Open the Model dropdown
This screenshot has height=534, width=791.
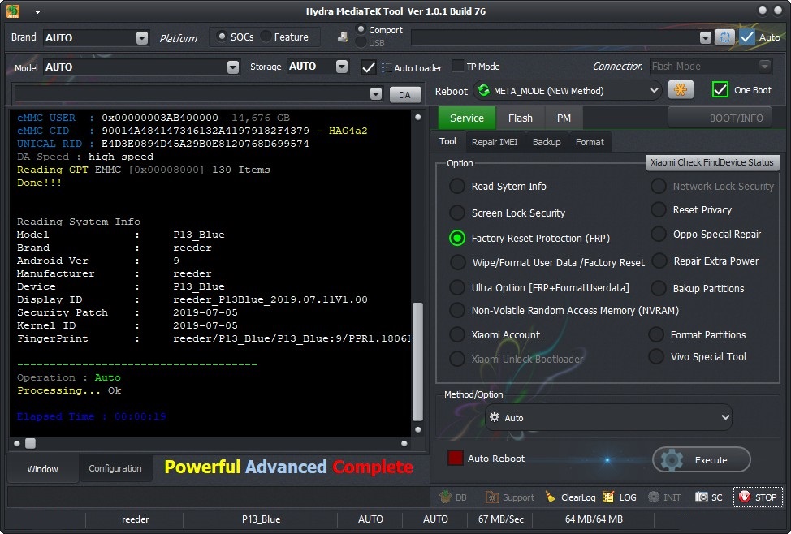coord(232,67)
